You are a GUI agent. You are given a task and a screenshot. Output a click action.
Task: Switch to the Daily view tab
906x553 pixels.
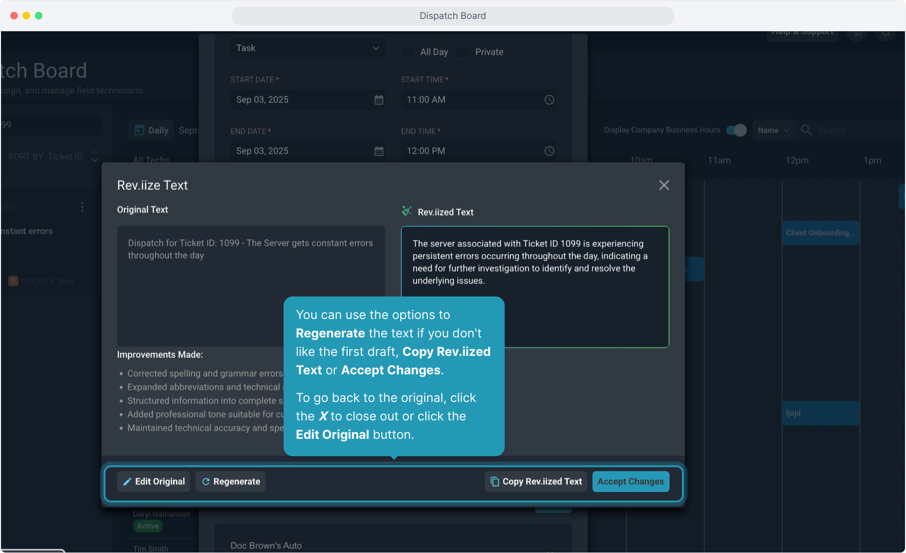click(152, 131)
